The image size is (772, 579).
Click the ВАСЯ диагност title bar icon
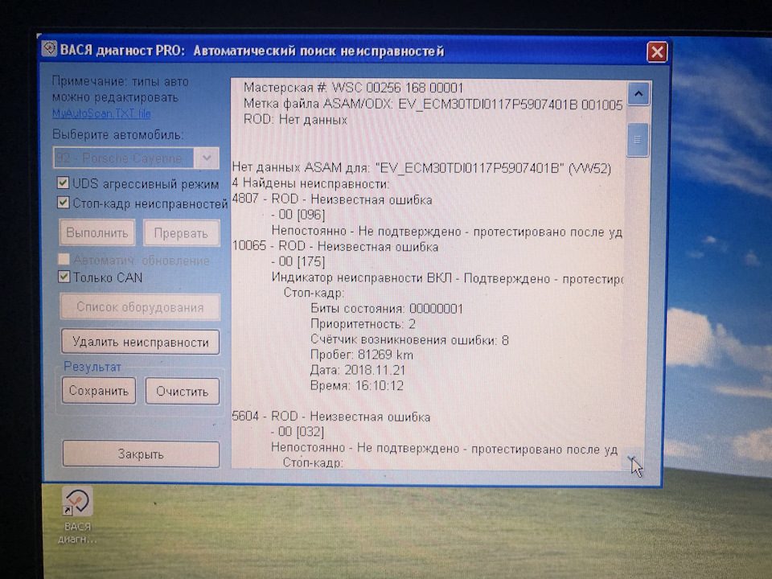tap(49, 49)
